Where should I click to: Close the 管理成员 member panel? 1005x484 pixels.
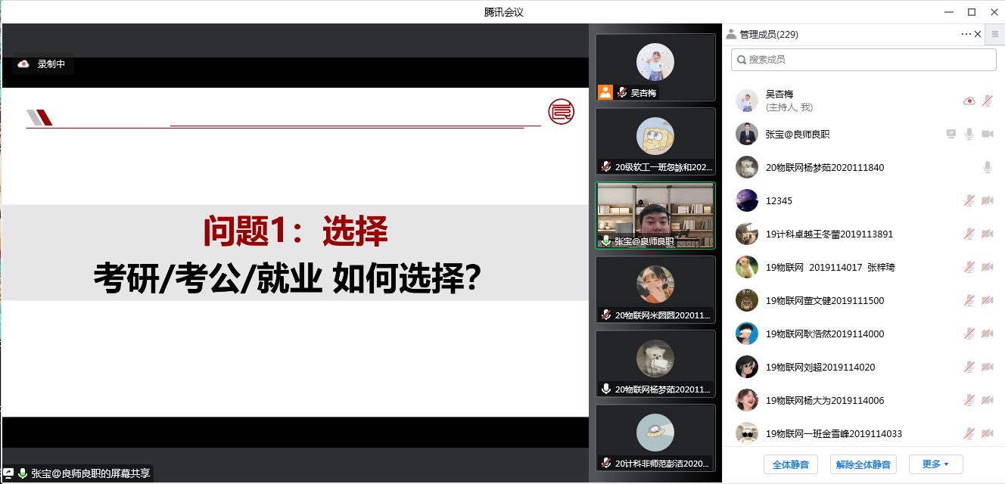[978, 34]
